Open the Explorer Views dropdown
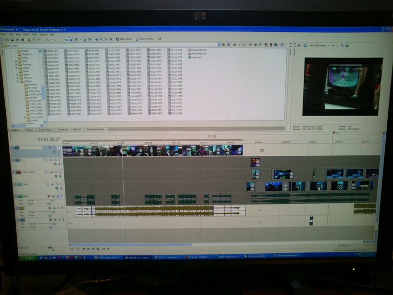The width and height of the screenshot is (393, 295). click(285, 44)
